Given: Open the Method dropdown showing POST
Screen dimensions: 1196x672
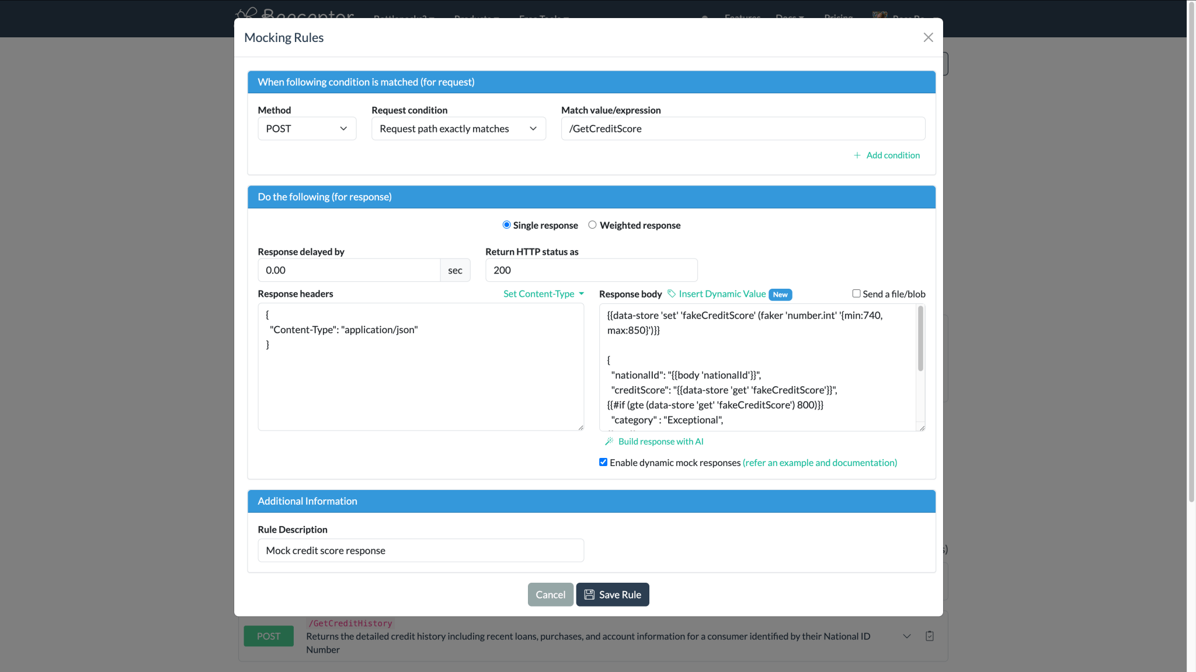Looking at the screenshot, I should click(307, 128).
